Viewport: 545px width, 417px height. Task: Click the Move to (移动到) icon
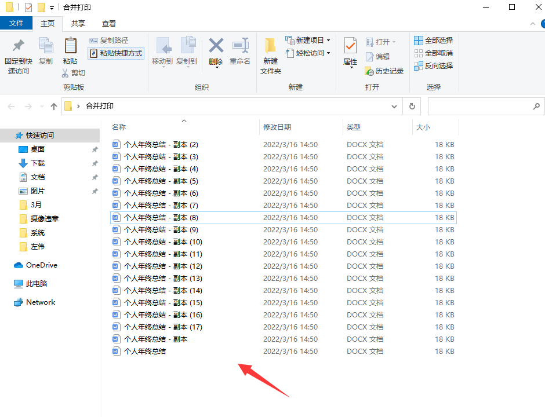coord(163,46)
